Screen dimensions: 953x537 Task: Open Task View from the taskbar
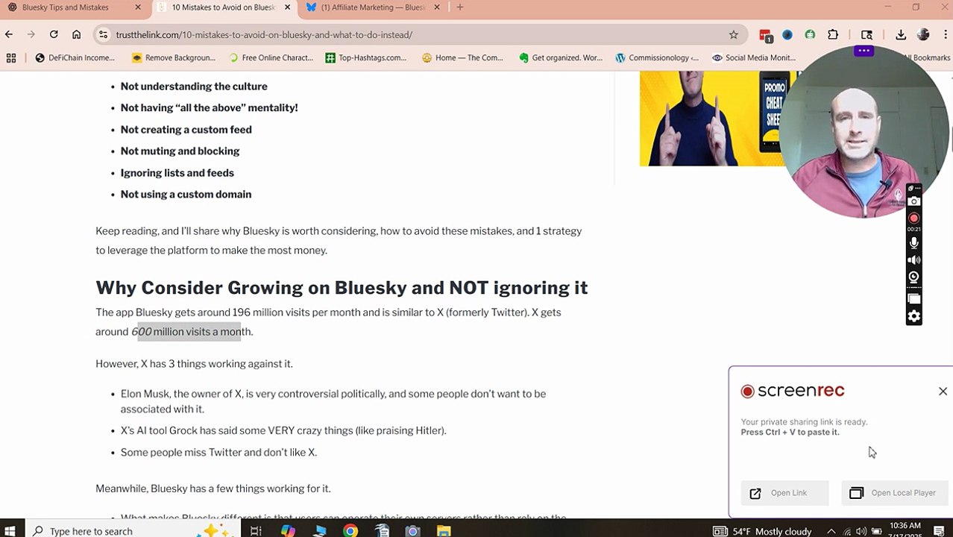(256, 530)
